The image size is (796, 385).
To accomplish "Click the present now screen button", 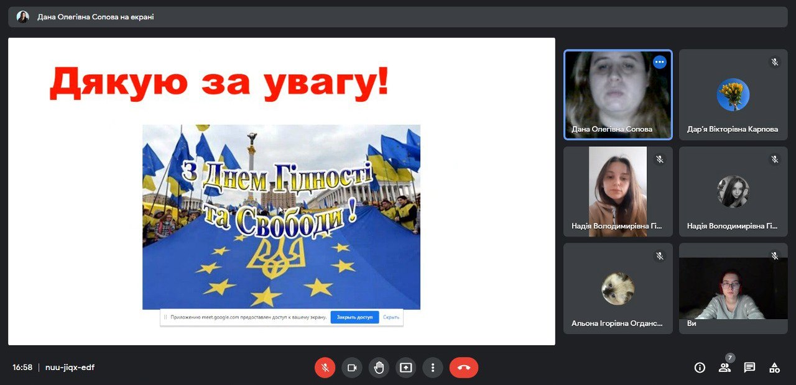I will (x=405, y=368).
